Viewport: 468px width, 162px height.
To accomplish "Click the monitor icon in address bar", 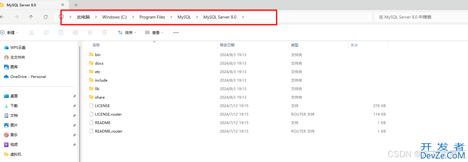I will (61, 17).
